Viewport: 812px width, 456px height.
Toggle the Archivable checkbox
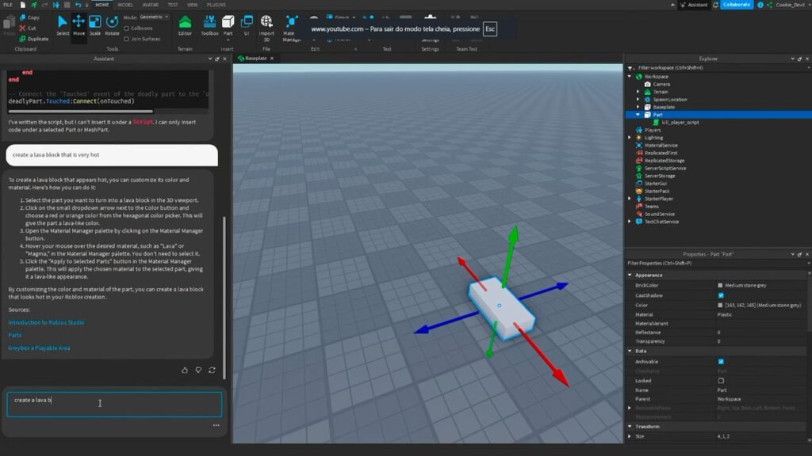click(x=721, y=361)
